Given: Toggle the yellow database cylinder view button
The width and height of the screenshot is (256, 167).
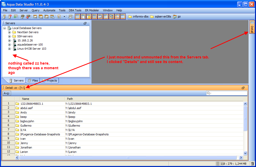Looking at the screenshot, I should [x=89, y=16].
